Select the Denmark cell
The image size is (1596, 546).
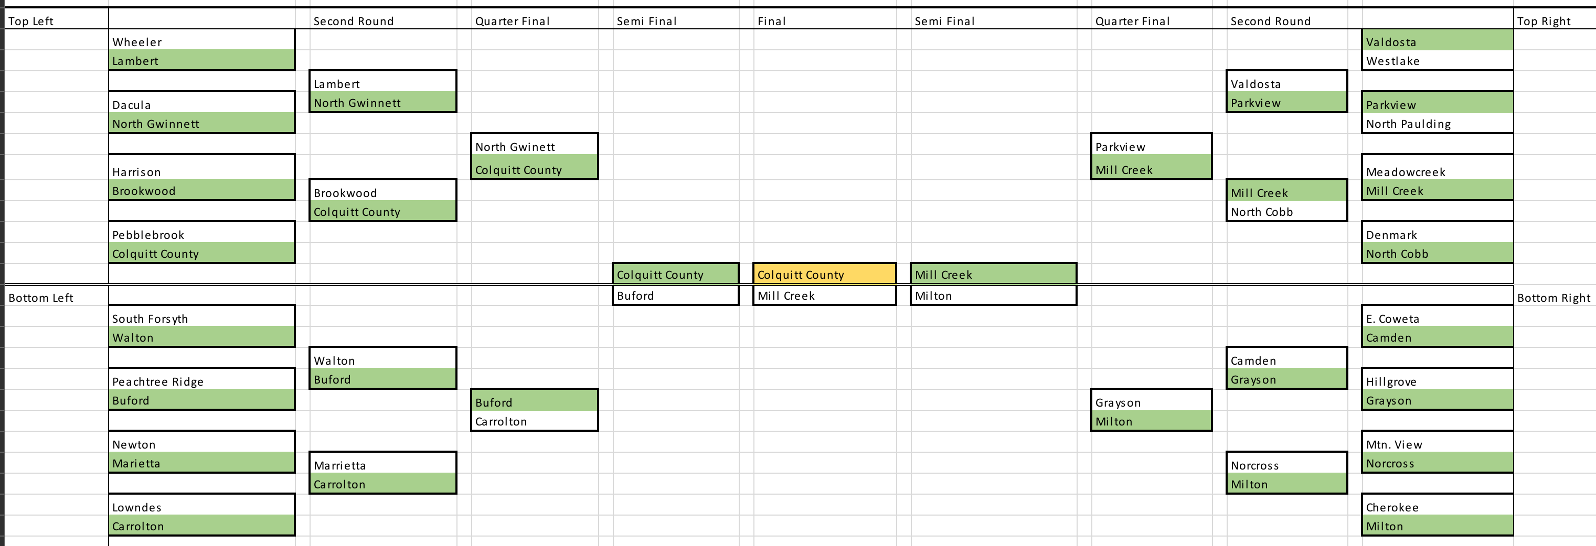(1437, 235)
